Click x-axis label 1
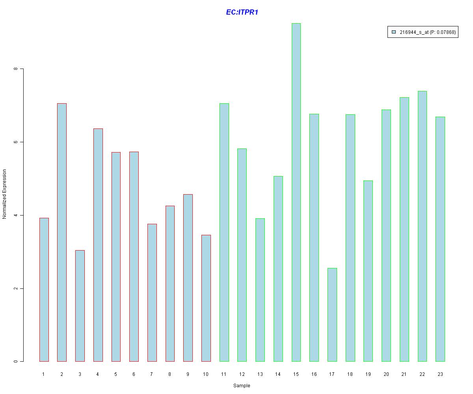The width and height of the screenshot is (473, 394). (44, 374)
